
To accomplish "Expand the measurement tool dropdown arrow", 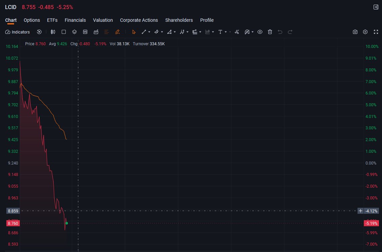I will tap(213, 32).
